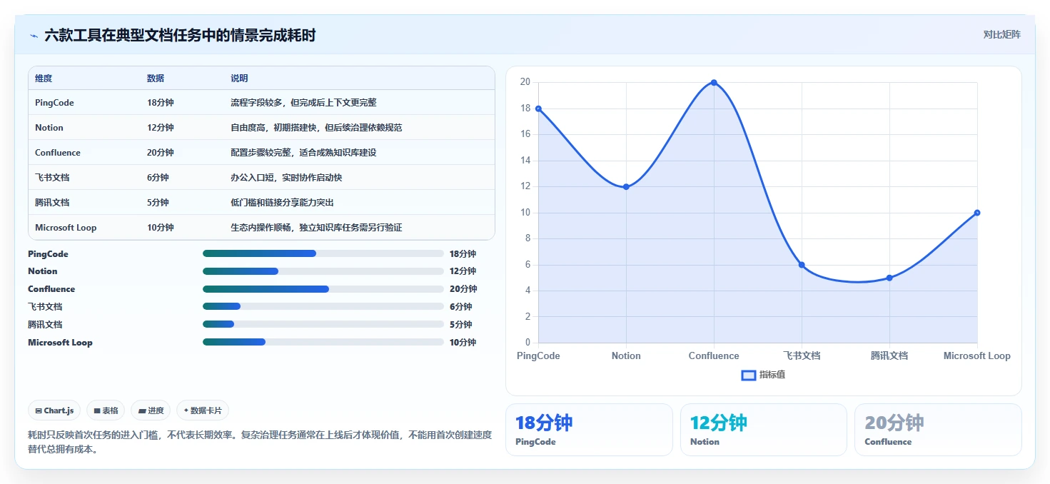Click the 6分钟 table cell
Screen dimensions: 1050x484
[x=158, y=178]
